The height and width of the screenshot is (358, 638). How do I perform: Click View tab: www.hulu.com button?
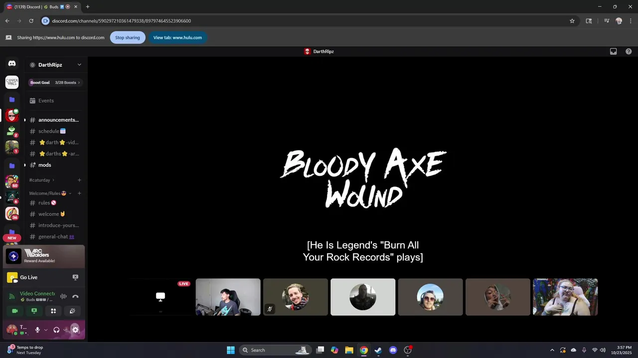coord(177,37)
